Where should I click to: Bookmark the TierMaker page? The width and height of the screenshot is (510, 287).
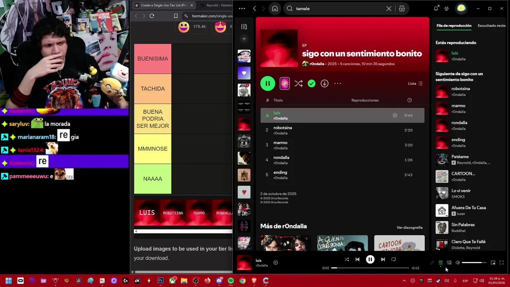tap(176, 16)
